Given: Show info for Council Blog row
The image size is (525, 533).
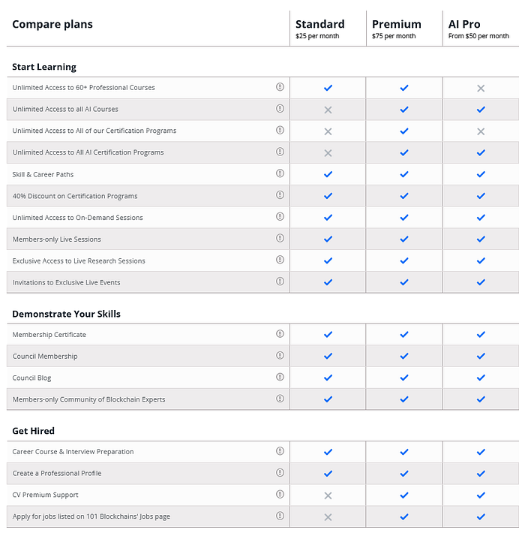Looking at the screenshot, I should click(280, 377).
